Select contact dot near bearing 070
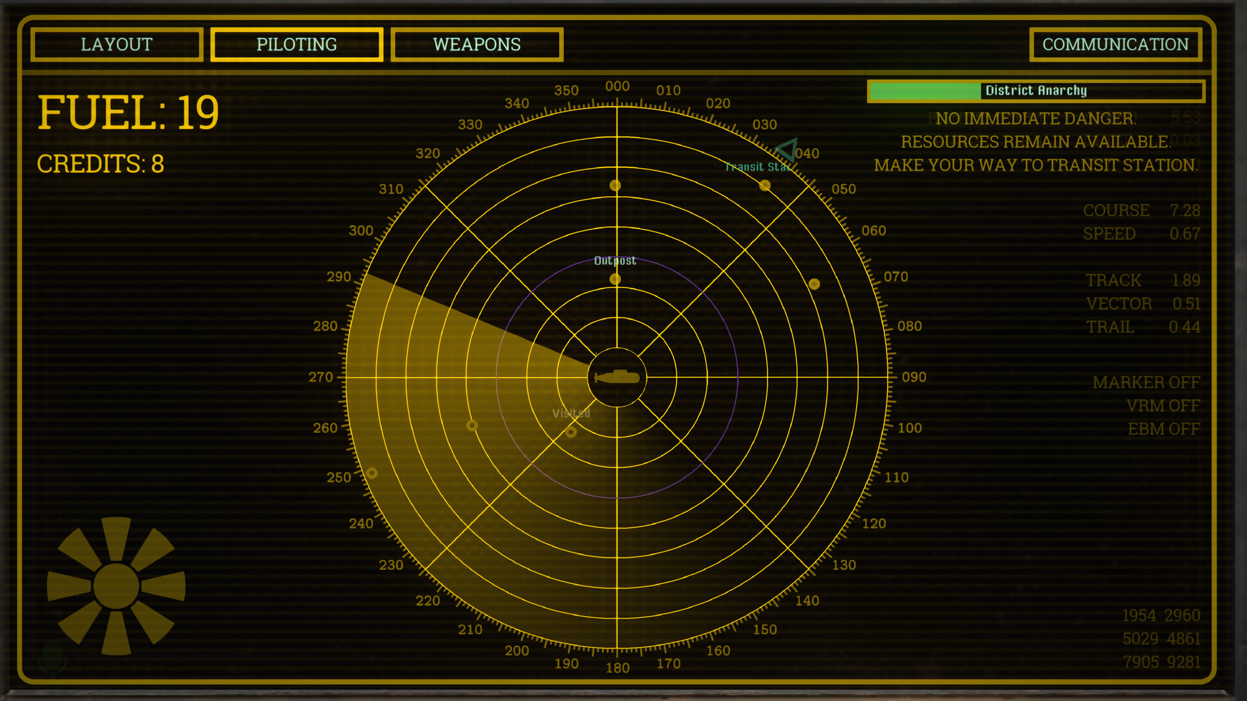 tap(814, 284)
